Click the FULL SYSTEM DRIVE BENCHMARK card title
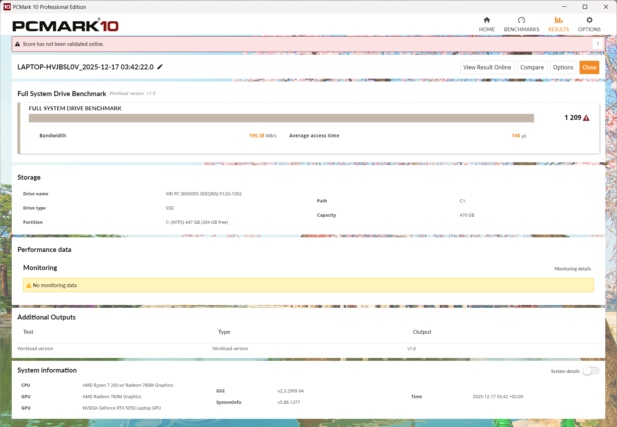The height and width of the screenshot is (427, 617). (x=75, y=109)
